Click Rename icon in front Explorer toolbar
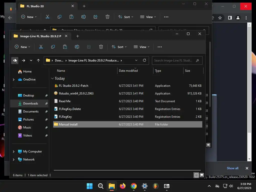 (x=77, y=47)
